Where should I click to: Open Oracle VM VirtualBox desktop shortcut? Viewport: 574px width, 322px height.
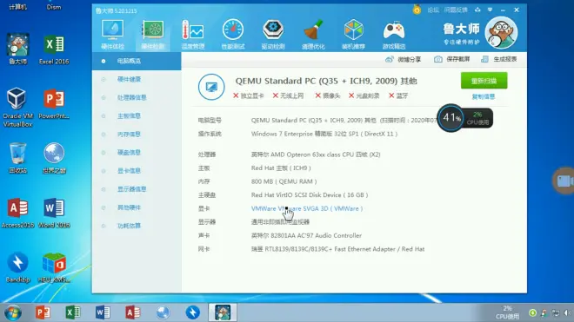[17, 108]
